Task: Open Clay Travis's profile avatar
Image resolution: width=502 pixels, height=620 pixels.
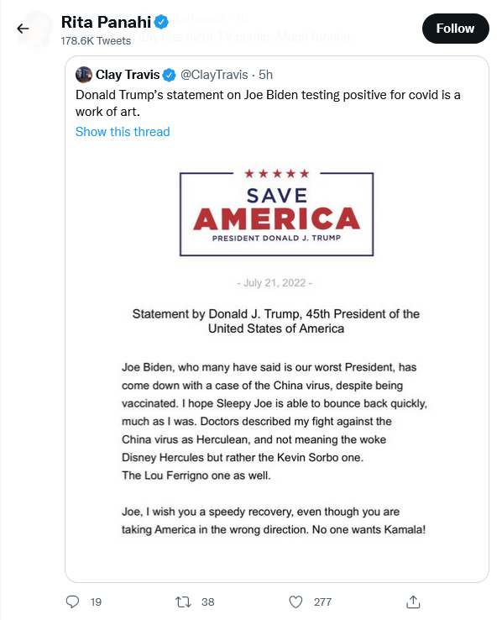Action: [x=83, y=75]
